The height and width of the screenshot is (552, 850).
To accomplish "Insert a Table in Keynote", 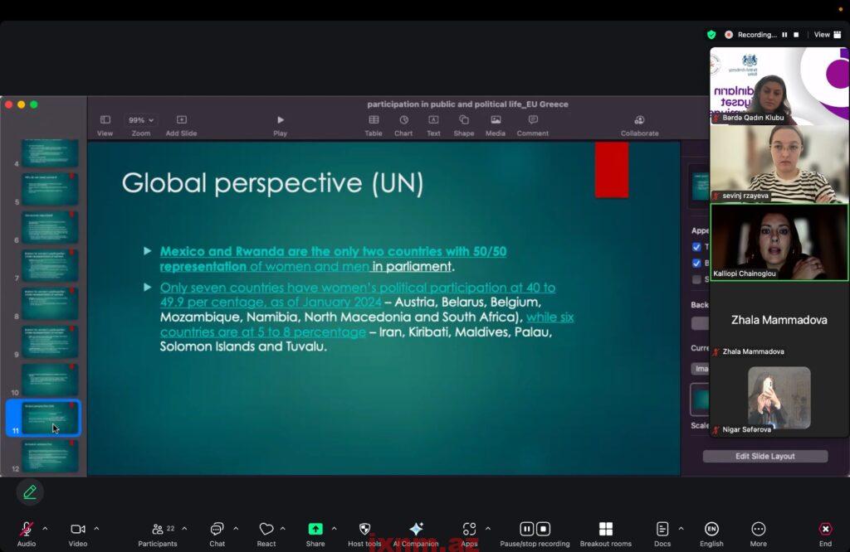I will [374, 120].
